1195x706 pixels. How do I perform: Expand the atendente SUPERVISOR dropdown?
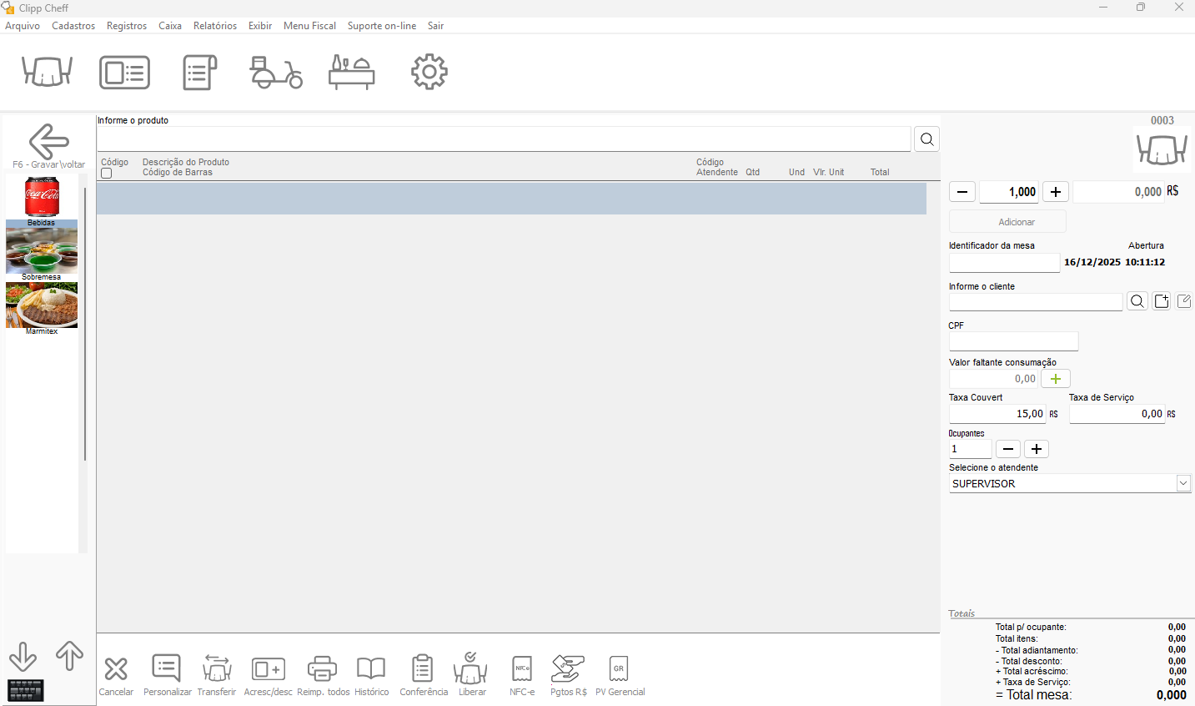click(x=1182, y=483)
